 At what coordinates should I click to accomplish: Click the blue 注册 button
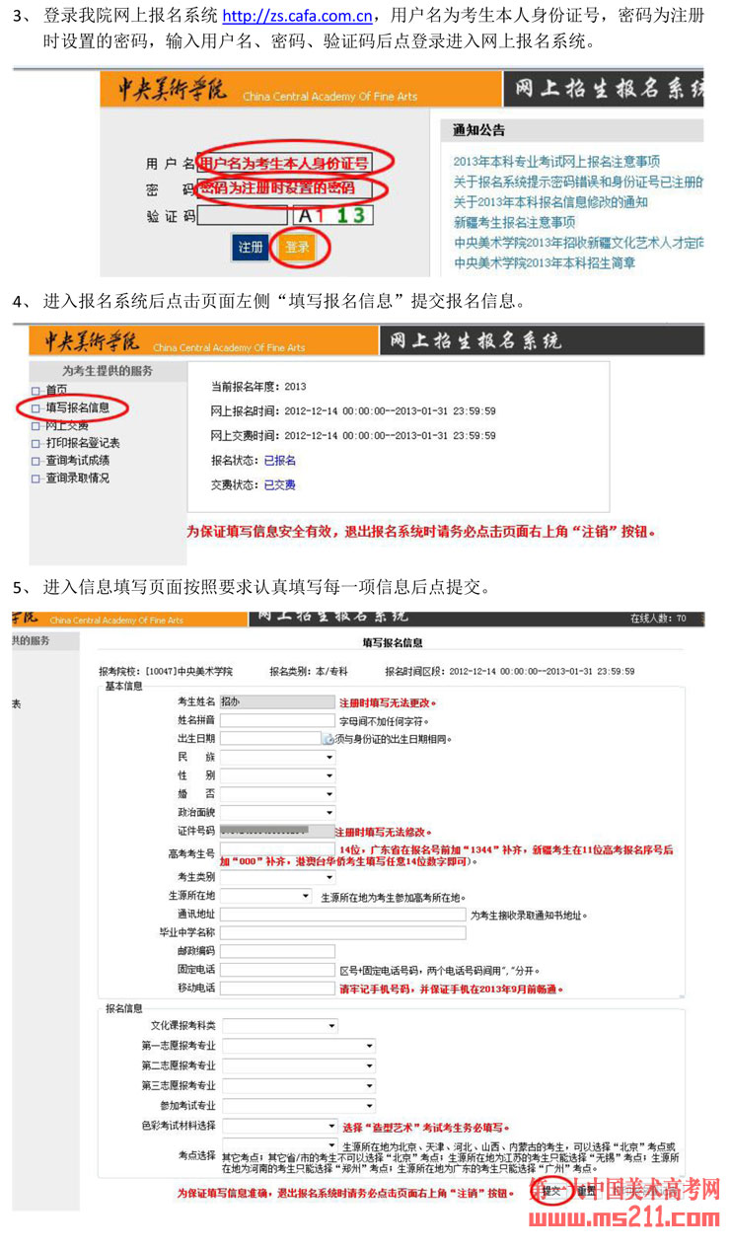(251, 247)
